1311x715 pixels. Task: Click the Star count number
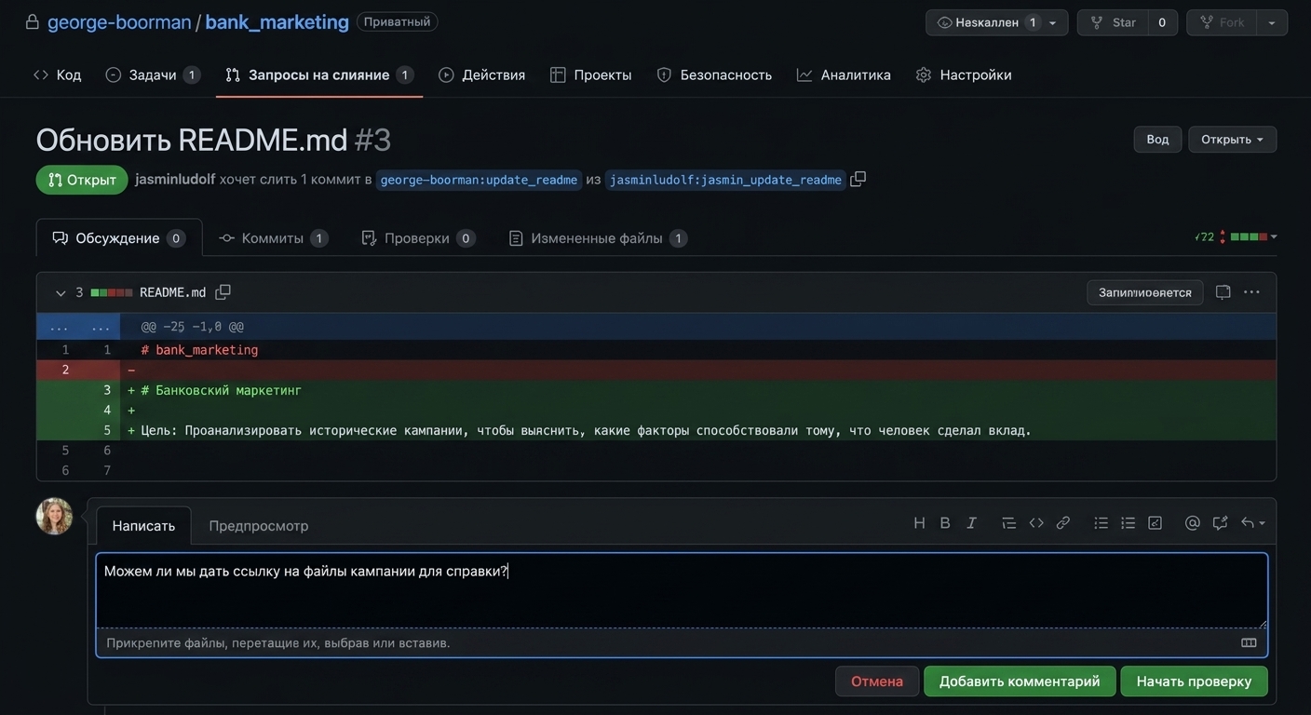pos(1162,22)
